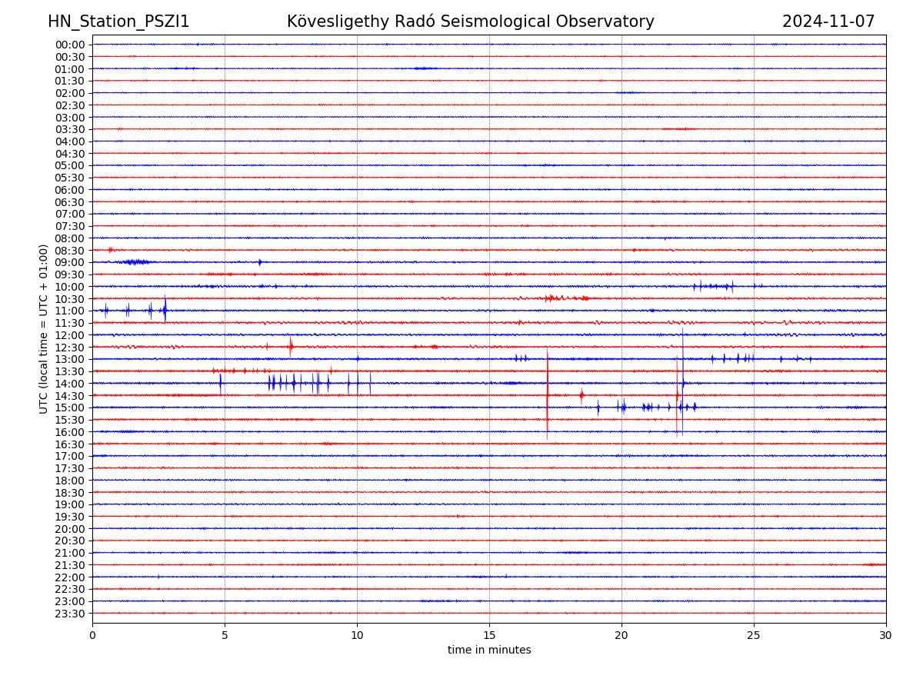Click x-axis tick label 0
Image resolution: width=923 pixels, height=692 pixels.
[x=92, y=635]
